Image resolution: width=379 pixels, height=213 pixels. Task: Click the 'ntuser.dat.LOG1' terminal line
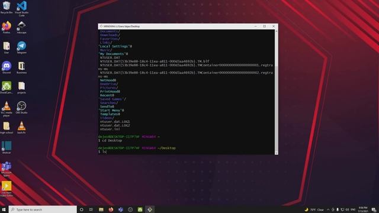[115, 122]
